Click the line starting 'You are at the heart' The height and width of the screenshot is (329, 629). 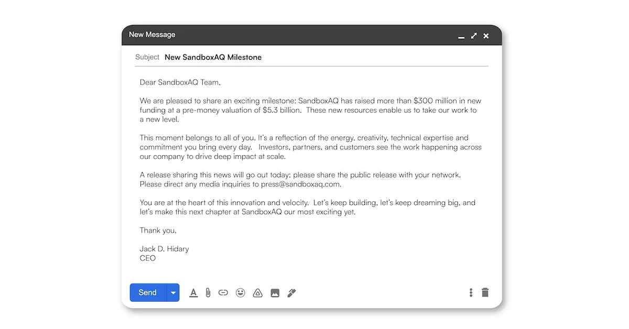308,203
